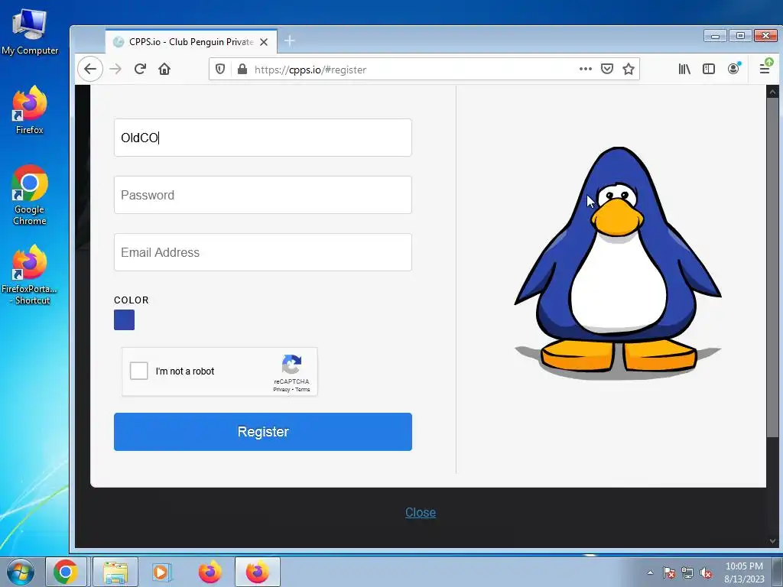View site security padlock info

point(242,69)
